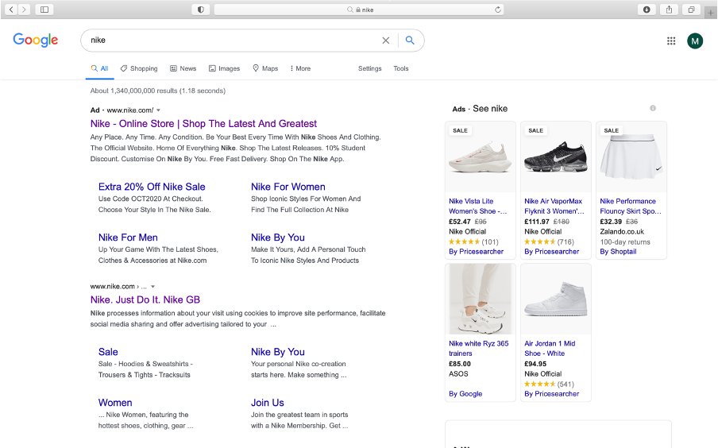
Task: Select the All results tab
Action: (x=99, y=68)
